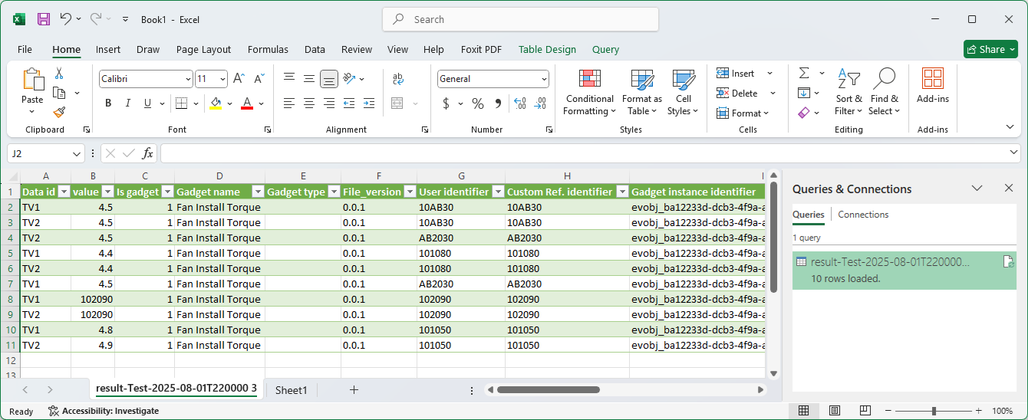This screenshot has width=1028, height=420.
Task: Increase font size with large A icon
Action: point(239,79)
